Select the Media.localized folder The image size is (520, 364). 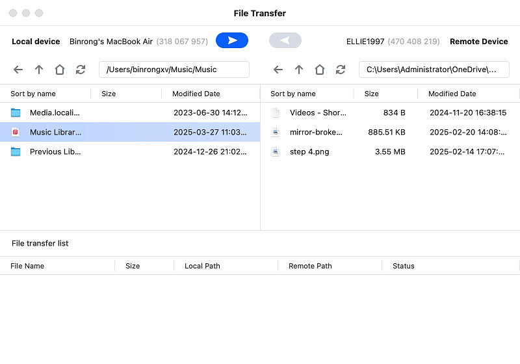[55, 112]
